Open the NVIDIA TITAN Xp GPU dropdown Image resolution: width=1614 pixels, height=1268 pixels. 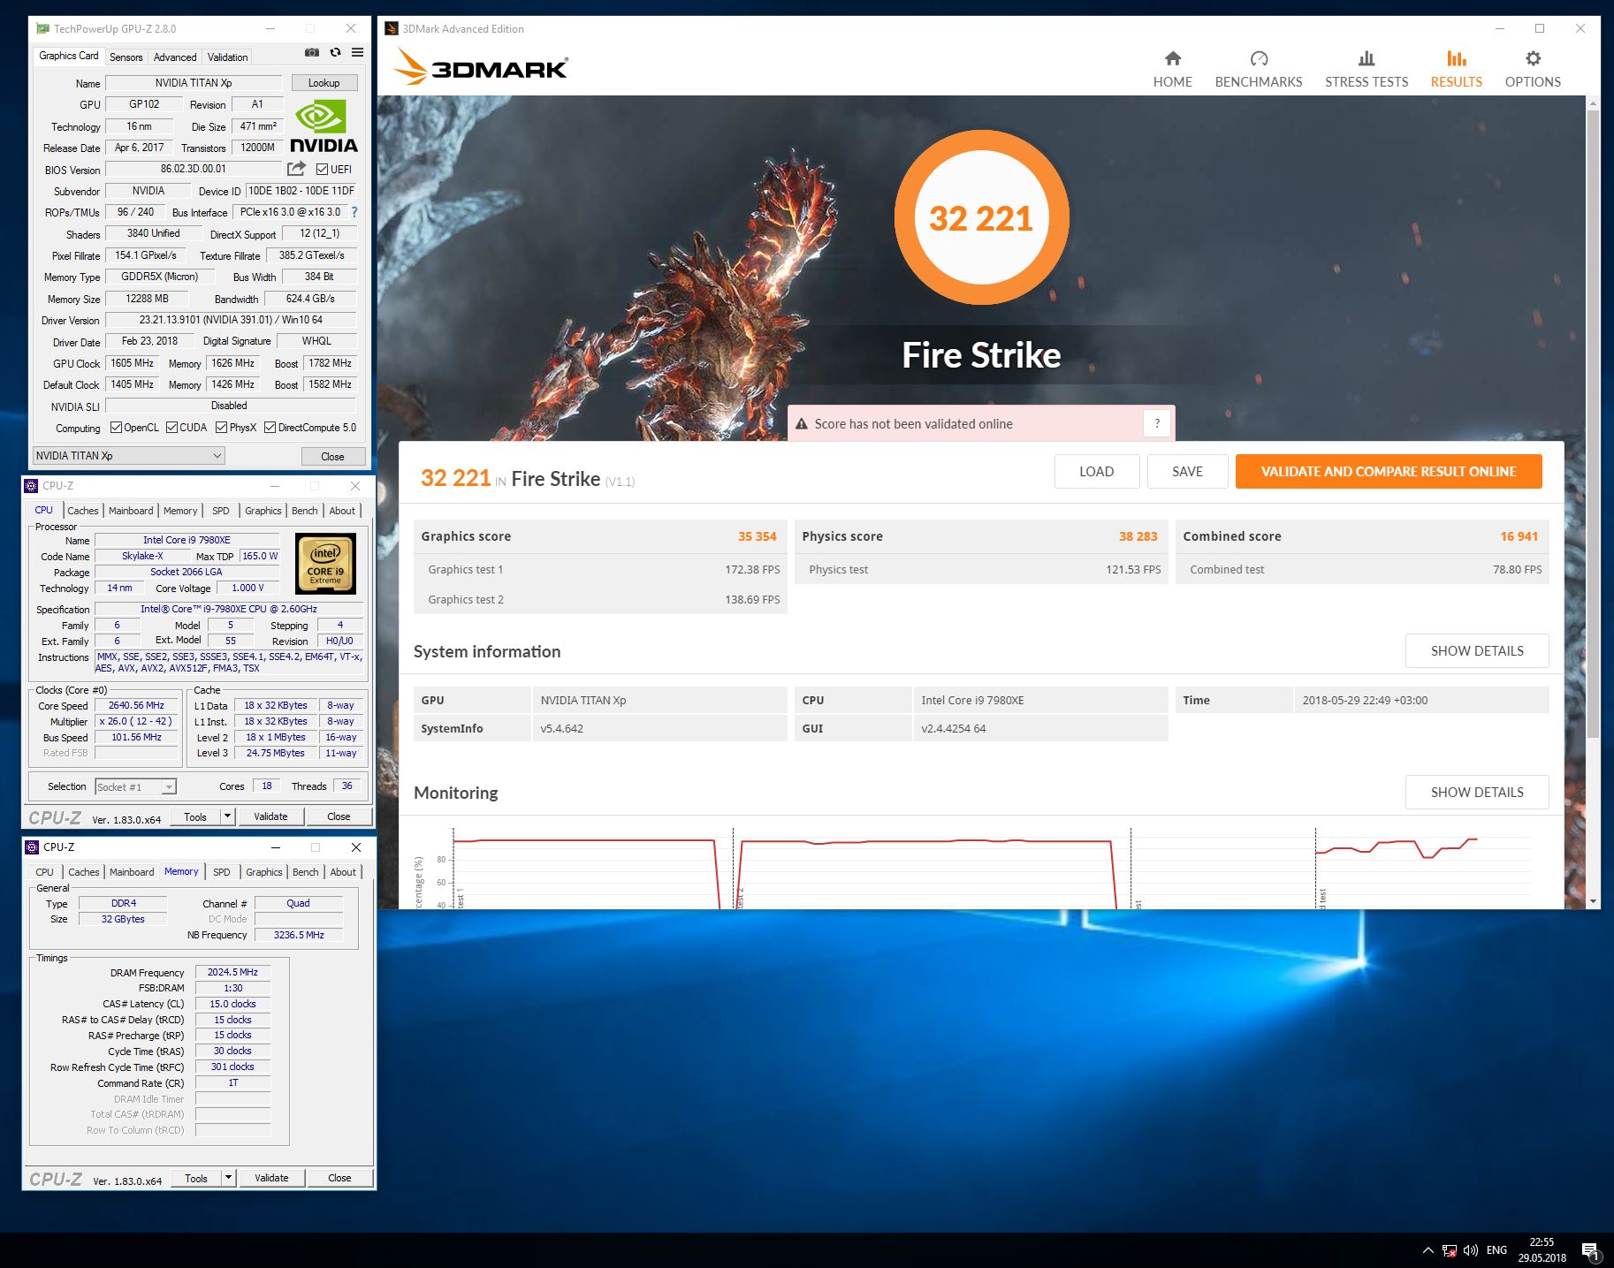[x=128, y=456]
